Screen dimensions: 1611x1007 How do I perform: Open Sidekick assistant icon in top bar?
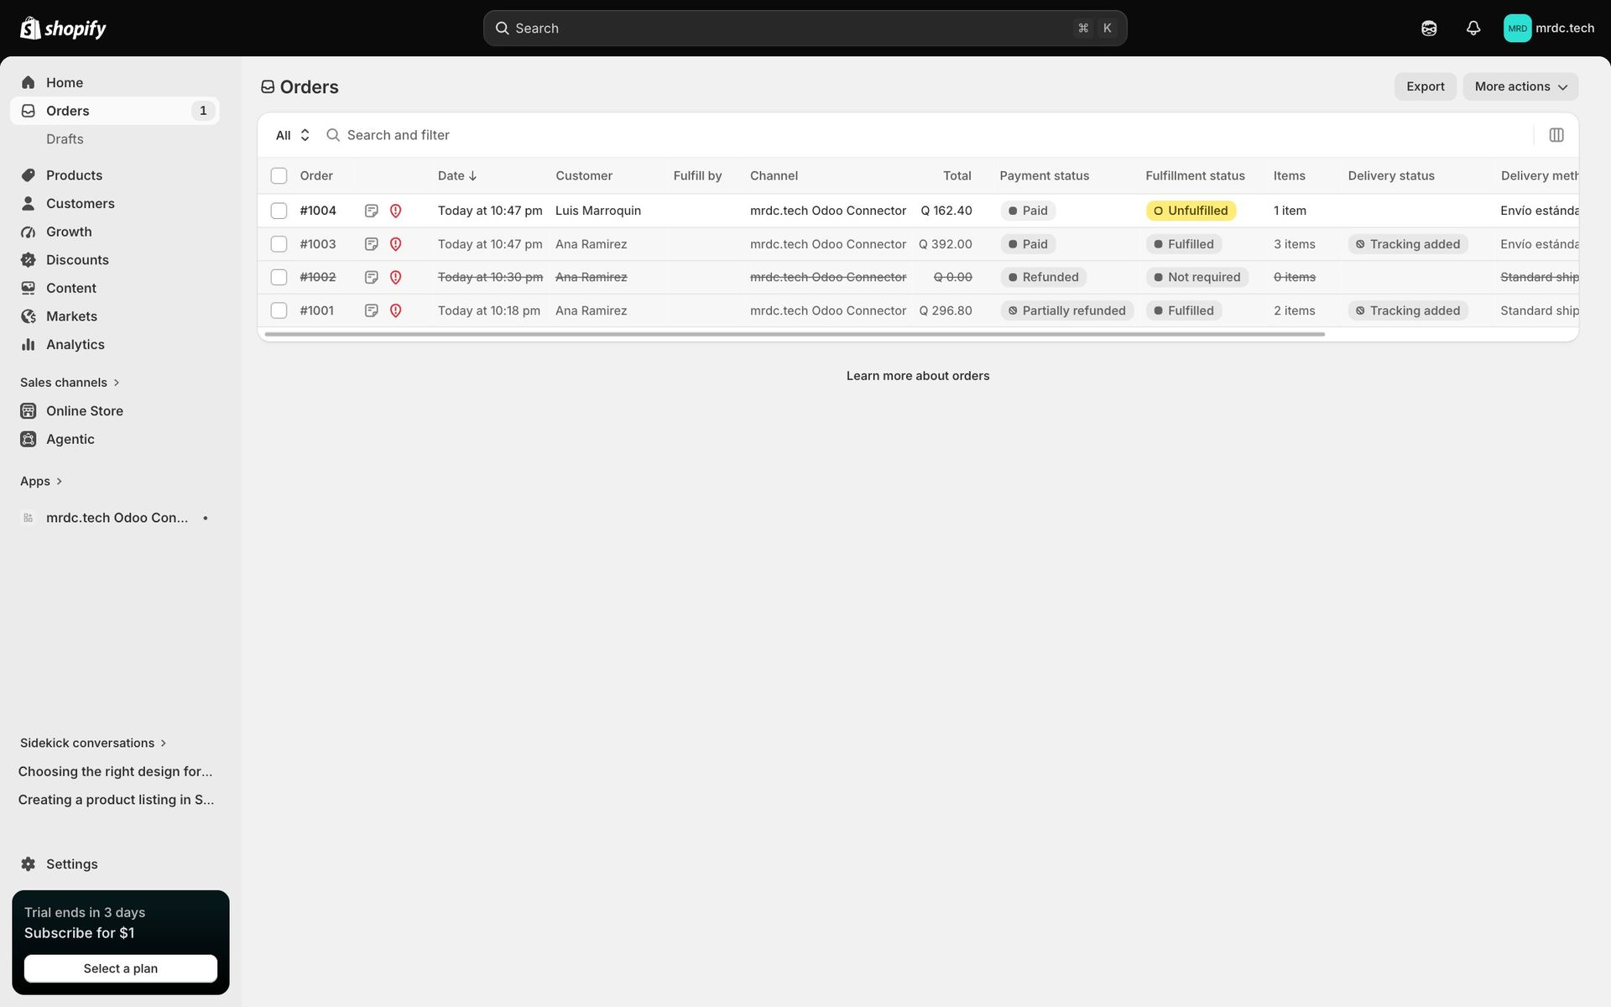(x=1429, y=29)
